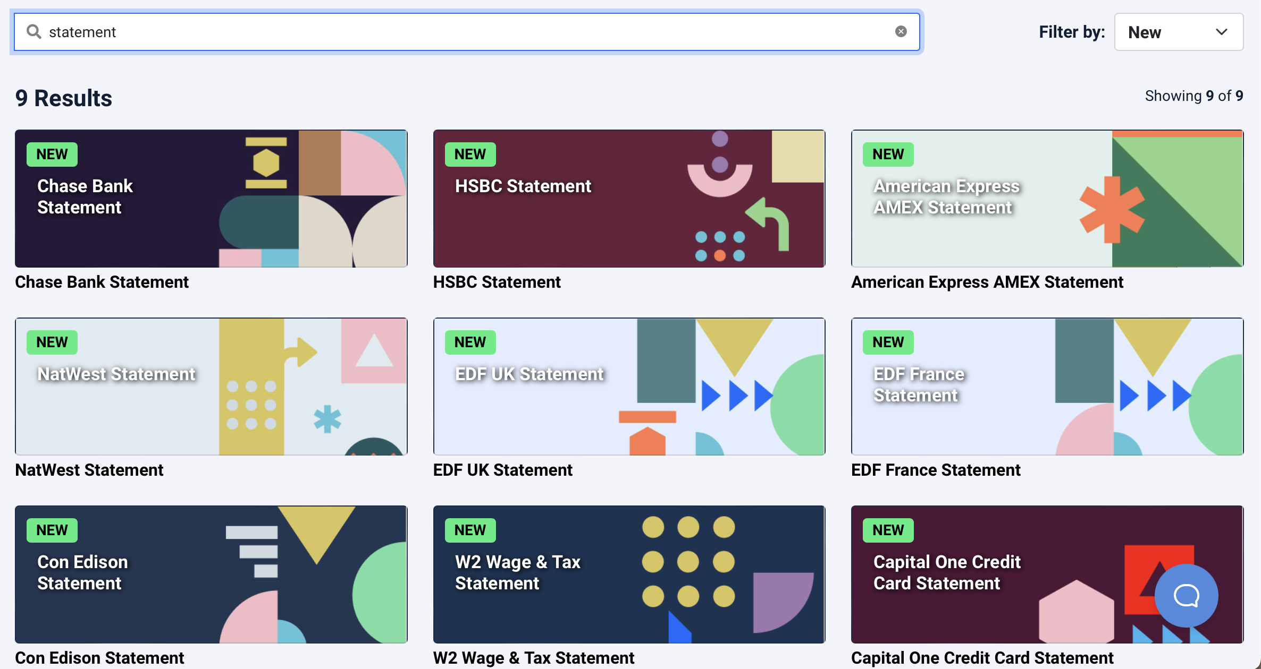1261x669 pixels.
Task: Expand the New filter chevron
Action: click(1221, 32)
